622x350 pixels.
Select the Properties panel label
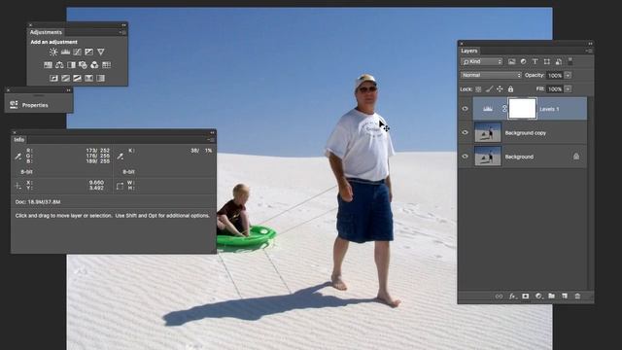(35, 105)
